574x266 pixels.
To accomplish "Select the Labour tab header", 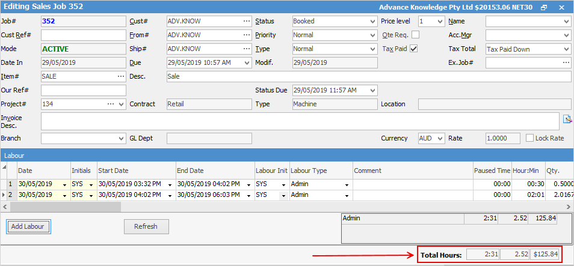I will (x=14, y=156).
